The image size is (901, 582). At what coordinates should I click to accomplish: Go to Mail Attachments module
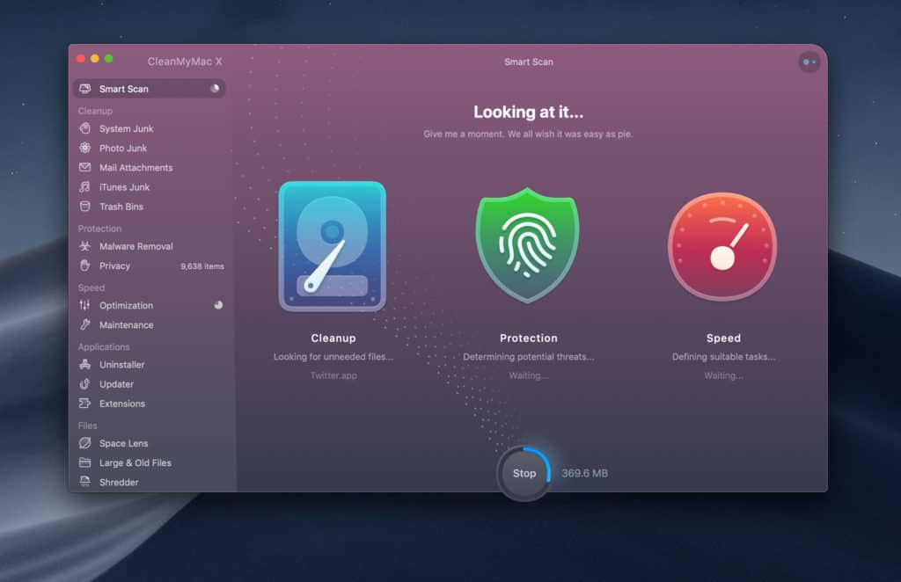[150, 167]
